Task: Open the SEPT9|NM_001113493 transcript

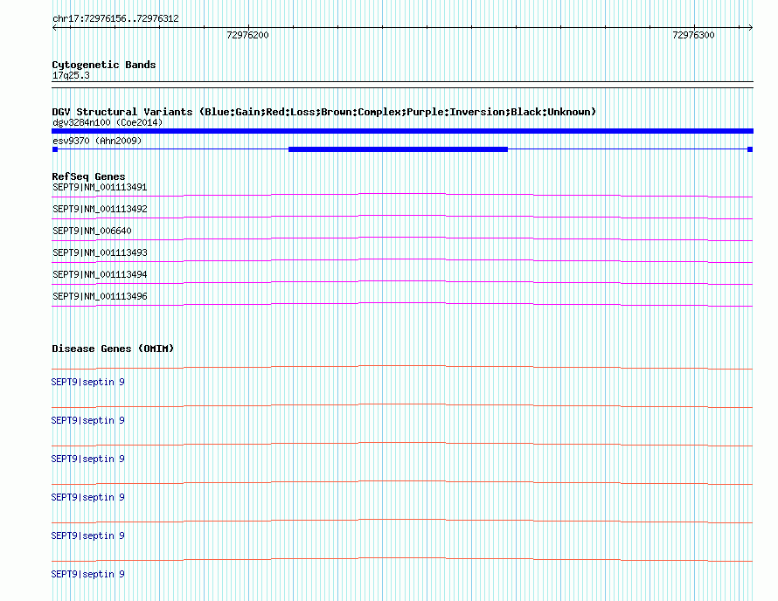Action: coord(100,253)
